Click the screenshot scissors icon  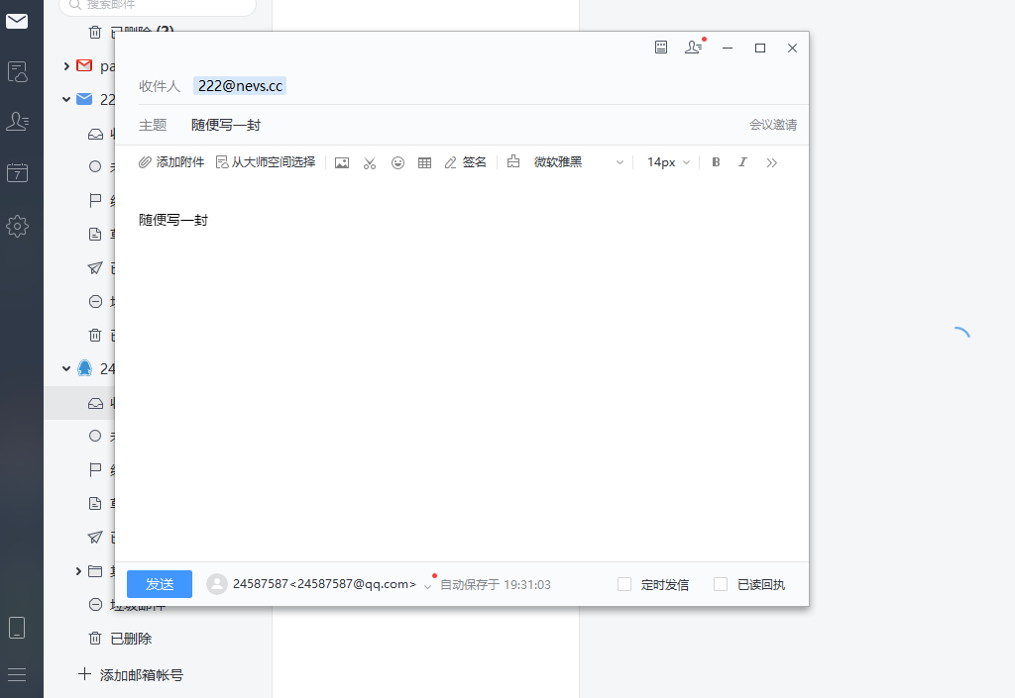click(370, 162)
